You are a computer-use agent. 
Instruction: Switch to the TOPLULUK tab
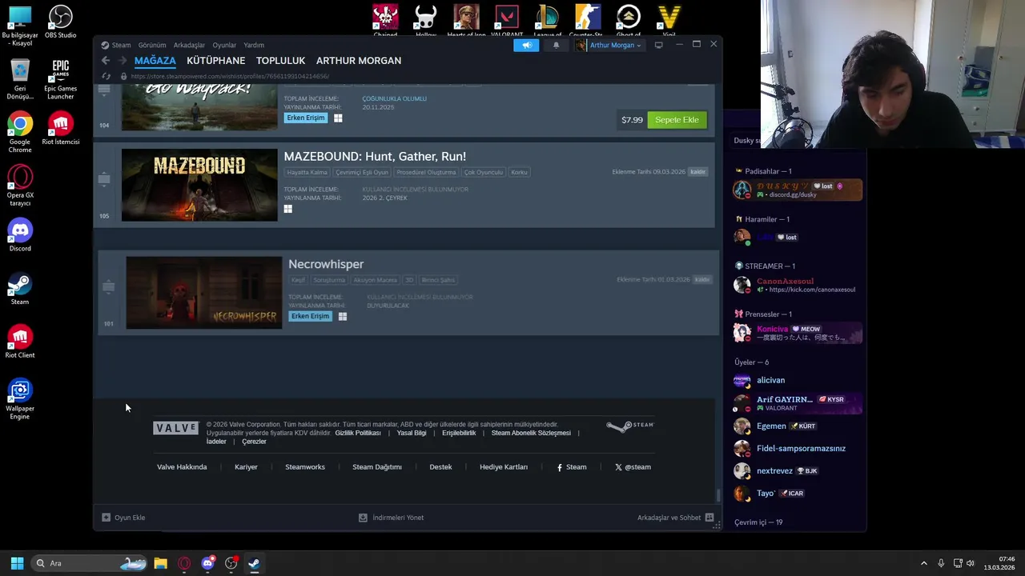pos(281,61)
